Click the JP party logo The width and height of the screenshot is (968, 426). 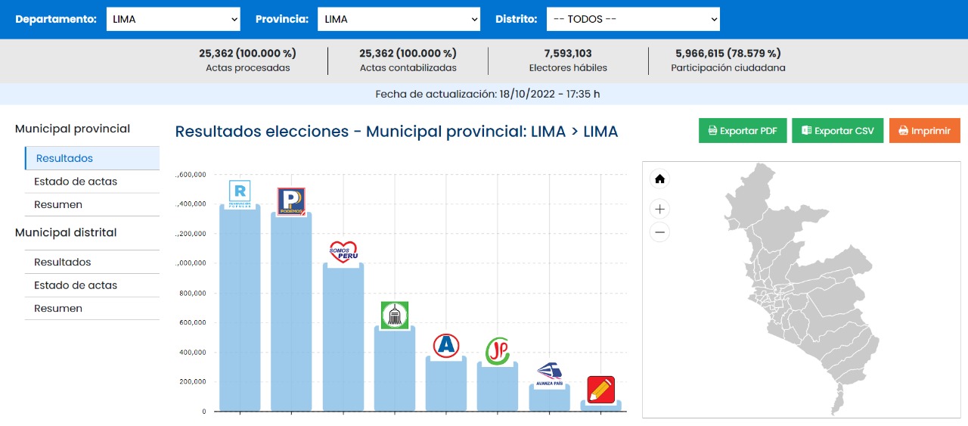(x=498, y=350)
